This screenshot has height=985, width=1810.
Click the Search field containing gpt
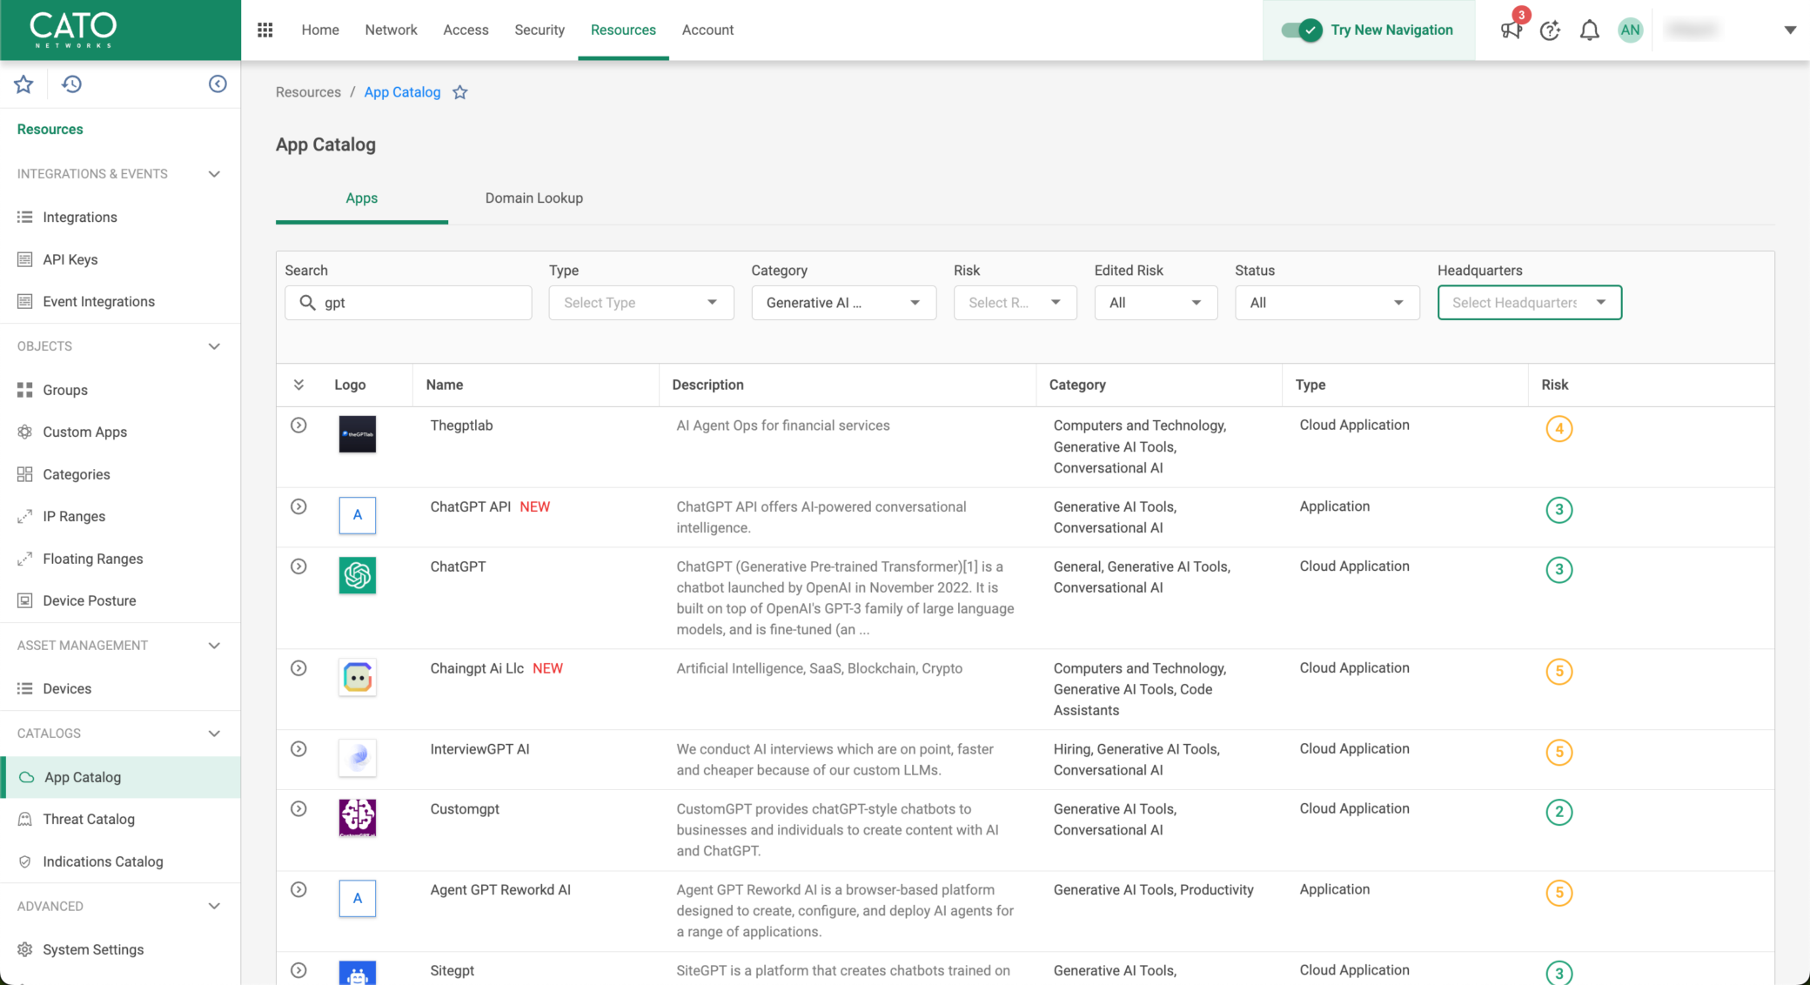pyautogui.click(x=408, y=303)
